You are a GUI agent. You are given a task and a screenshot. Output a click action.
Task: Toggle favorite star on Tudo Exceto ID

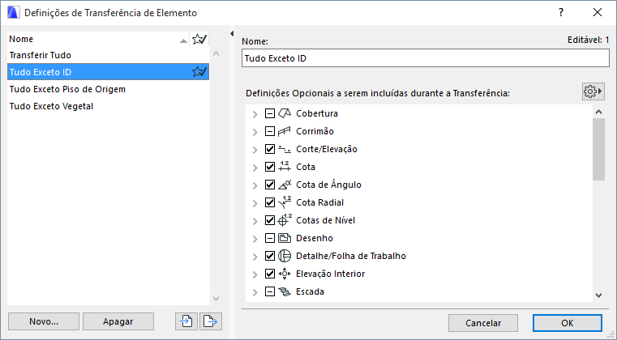click(x=199, y=72)
